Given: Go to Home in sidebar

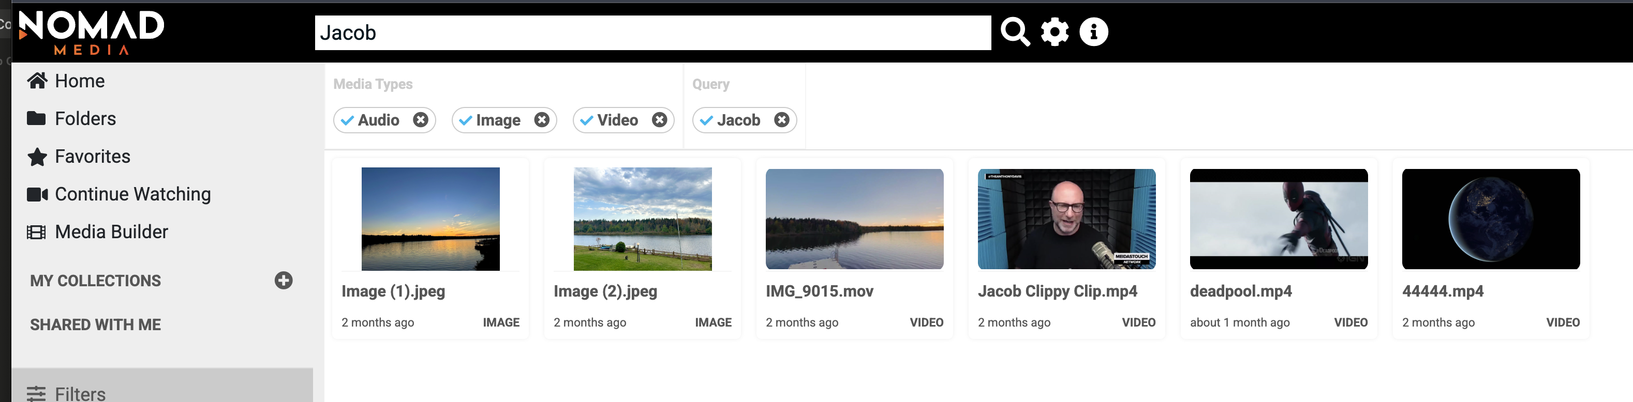Looking at the screenshot, I should [x=80, y=81].
